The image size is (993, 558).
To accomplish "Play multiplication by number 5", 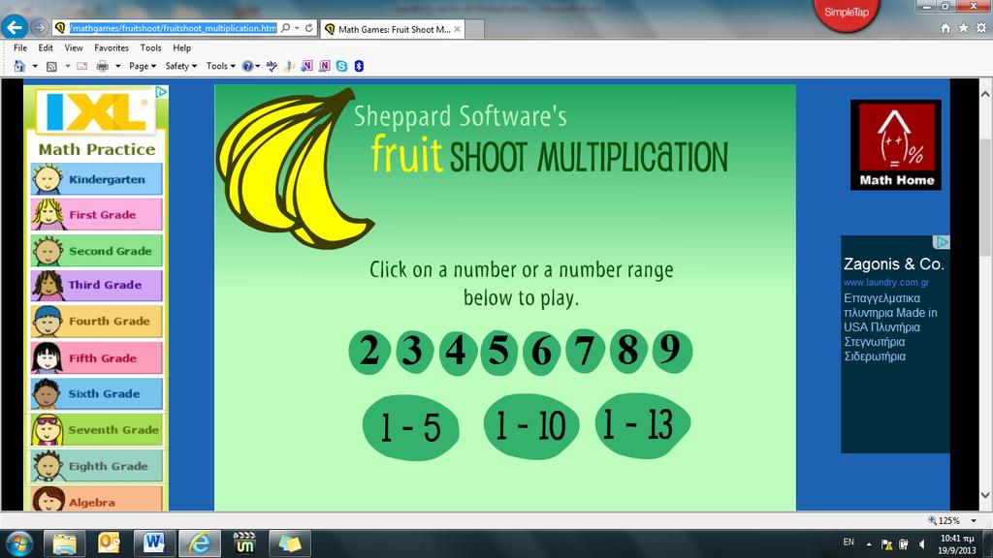I will pyautogui.click(x=499, y=352).
